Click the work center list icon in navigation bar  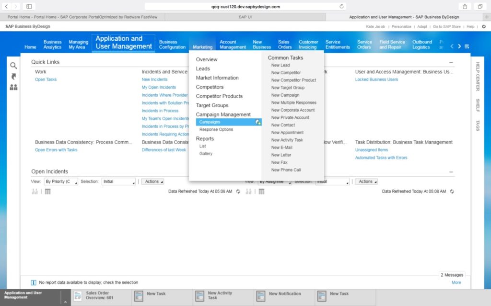[x=467, y=46]
